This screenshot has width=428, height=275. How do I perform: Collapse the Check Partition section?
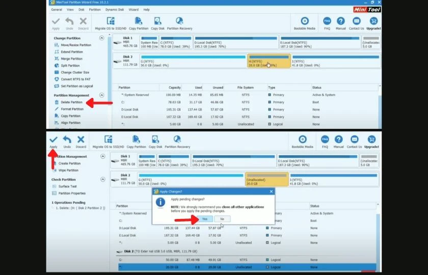tap(102, 179)
